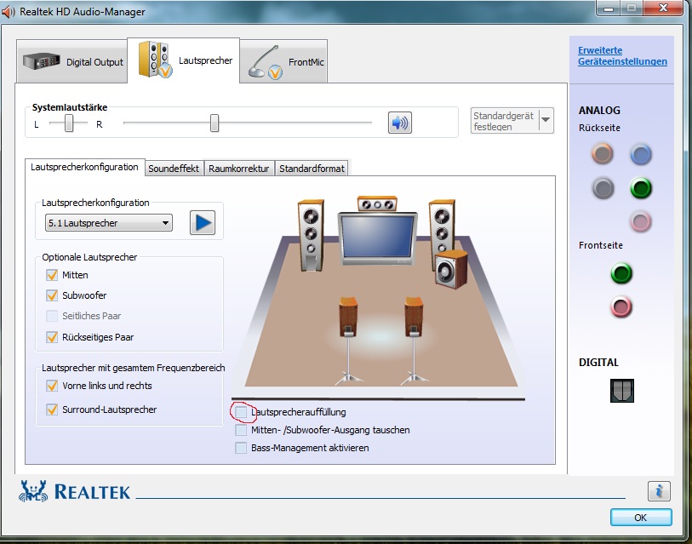Click the pink front-panel jack

pos(621,306)
